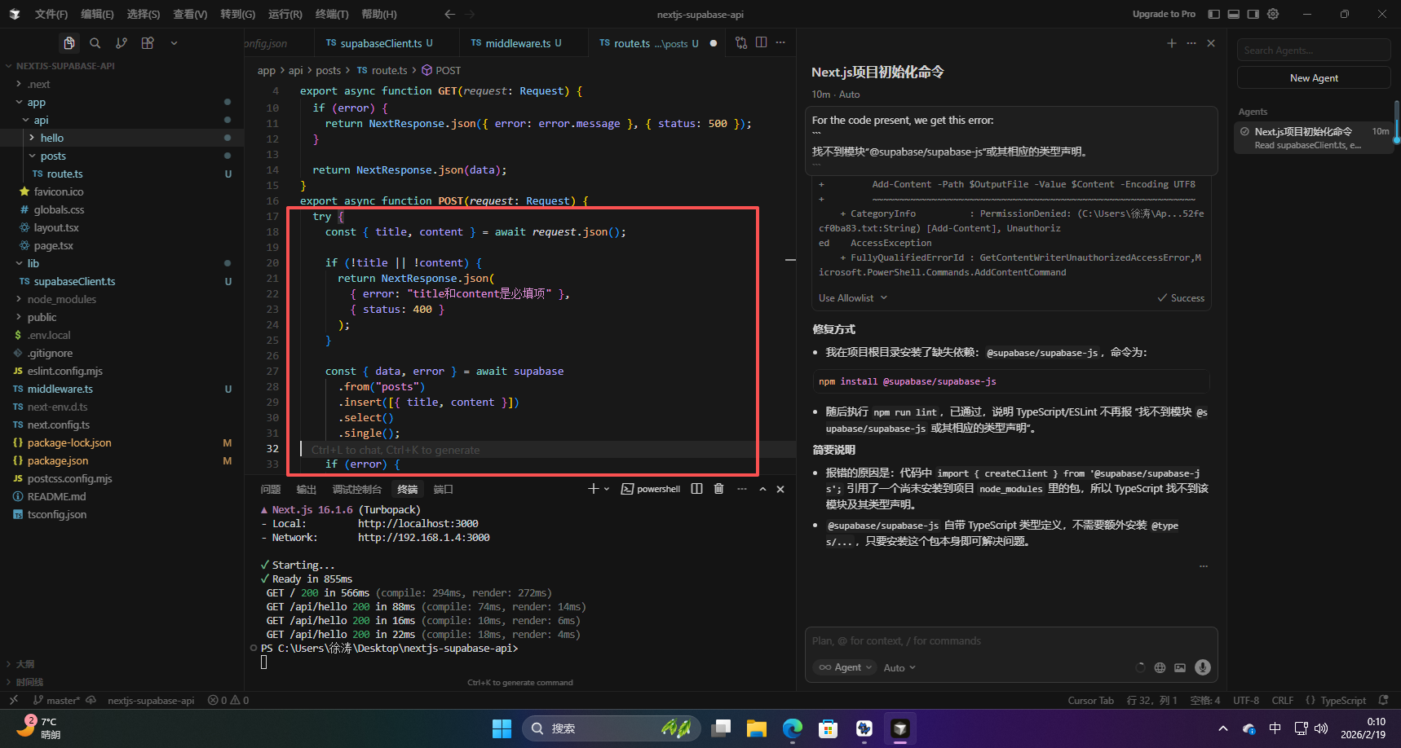Close the chat panel

1211,43
